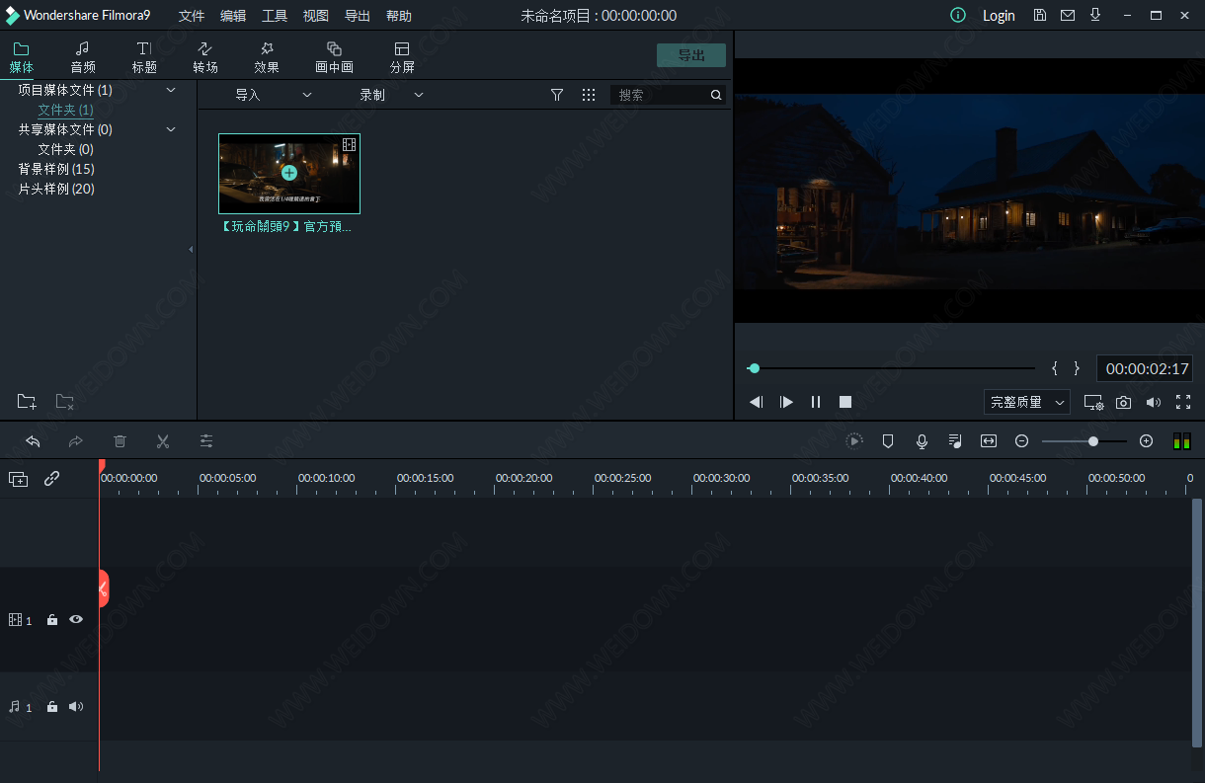Zoom out timeline with minus icon
The width and height of the screenshot is (1205, 783).
tap(1022, 441)
